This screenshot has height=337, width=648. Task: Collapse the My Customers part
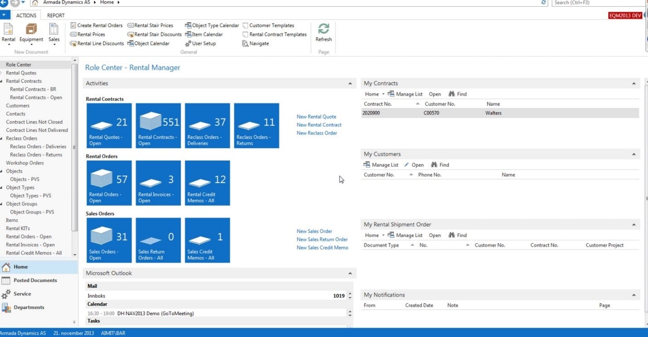point(633,154)
